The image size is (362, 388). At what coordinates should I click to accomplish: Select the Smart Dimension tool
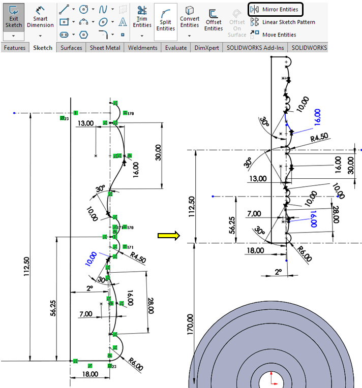[40, 17]
